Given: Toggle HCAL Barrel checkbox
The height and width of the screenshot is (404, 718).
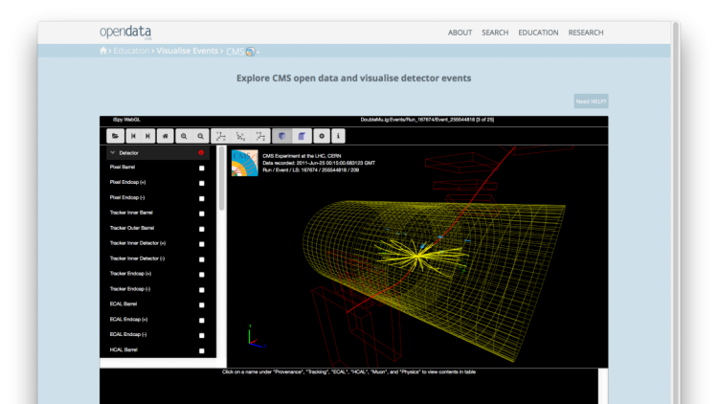Looking at the screenshot, I should click(x=201, y=350).
